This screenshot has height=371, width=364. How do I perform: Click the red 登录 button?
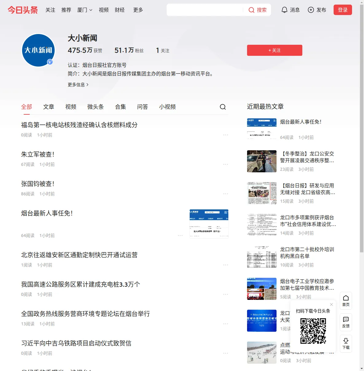point(343,10)
